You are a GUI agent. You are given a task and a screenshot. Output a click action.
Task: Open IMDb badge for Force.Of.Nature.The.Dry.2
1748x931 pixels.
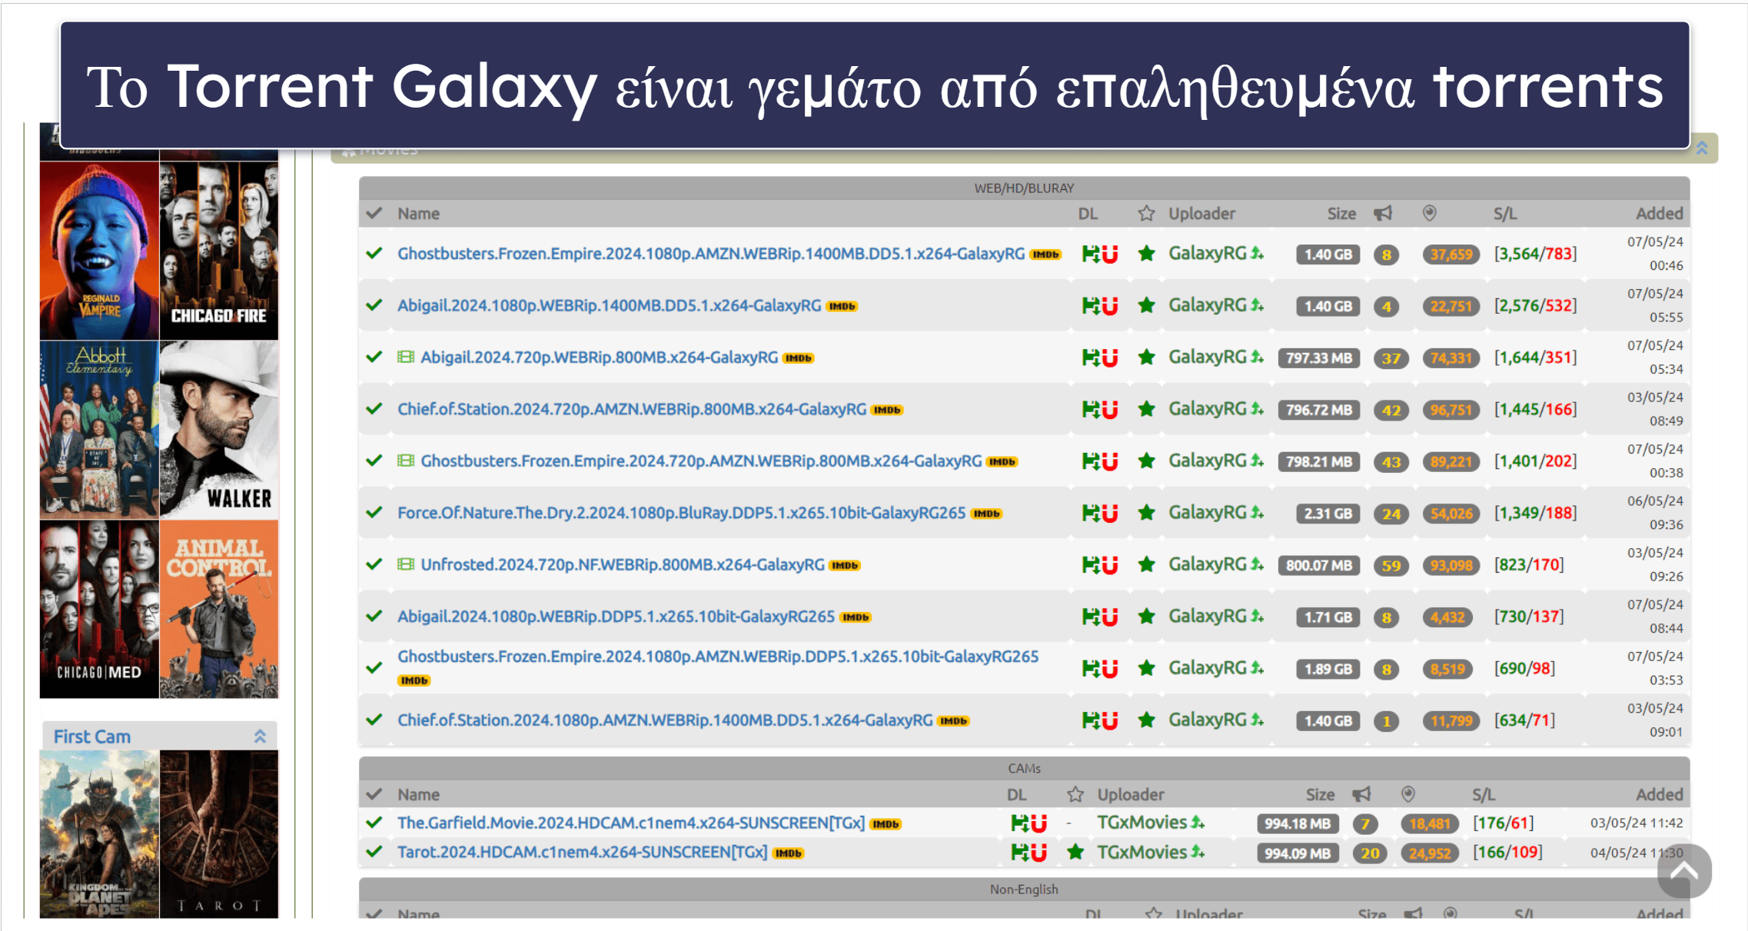click(986, 514)
